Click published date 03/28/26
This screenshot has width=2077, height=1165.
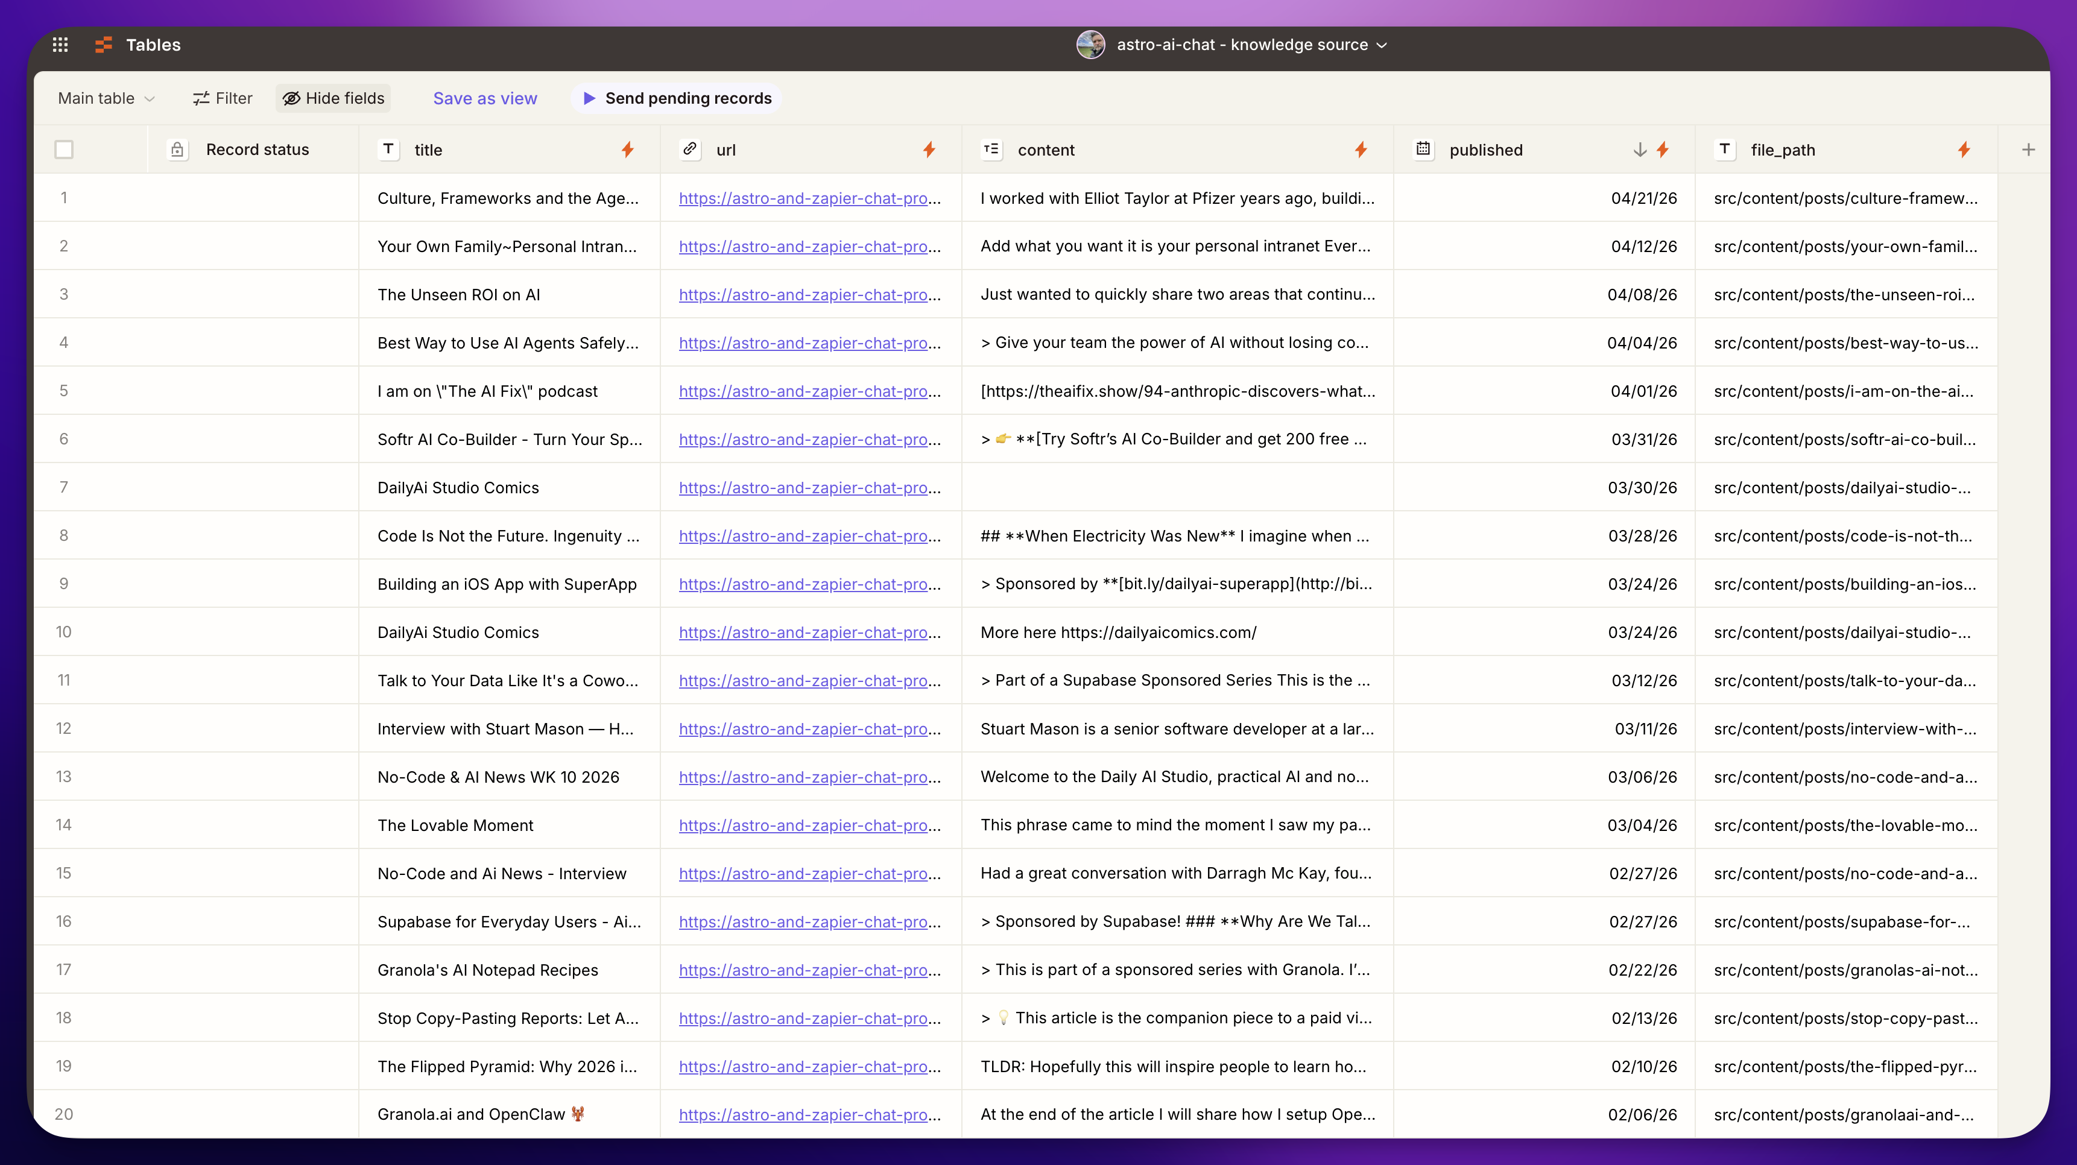(x=1642, y=536)
